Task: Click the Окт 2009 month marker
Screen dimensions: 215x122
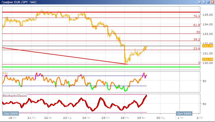Action: (x=184, y=113)
